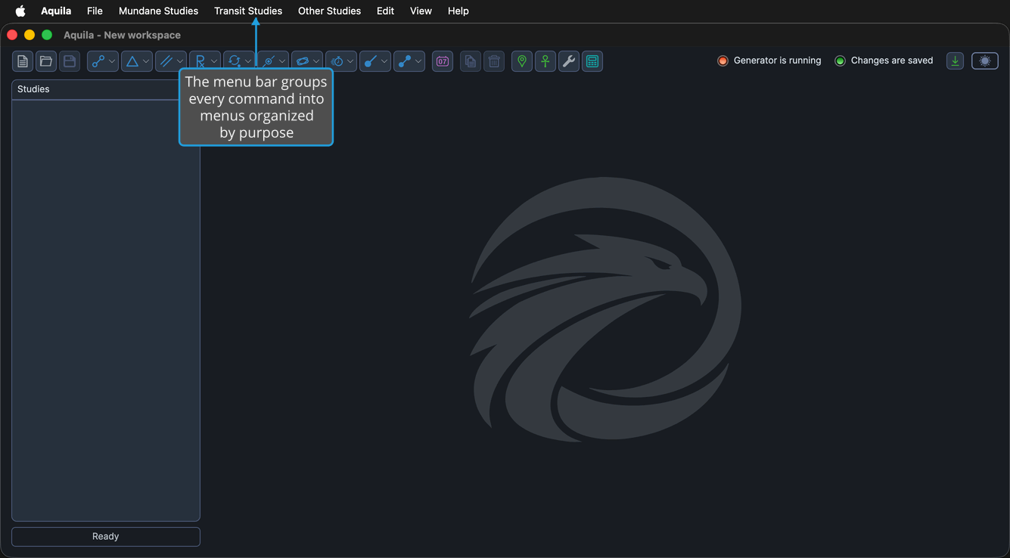Open the retrograde Rx study dropdown
The width and height of the screenshot is (1010, 558).
(x=205, y=61)
